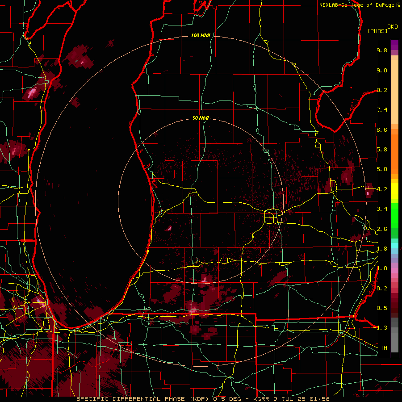
Task: Click the TH threshold label on the scale
Action: [384, 348]
